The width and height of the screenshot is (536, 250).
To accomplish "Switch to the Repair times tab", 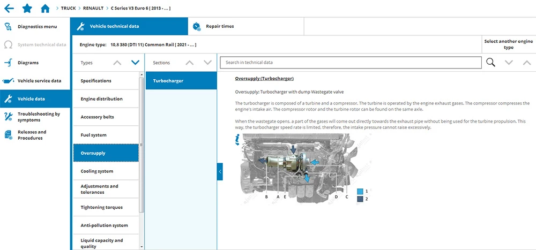I will click(x=220, y=26).
